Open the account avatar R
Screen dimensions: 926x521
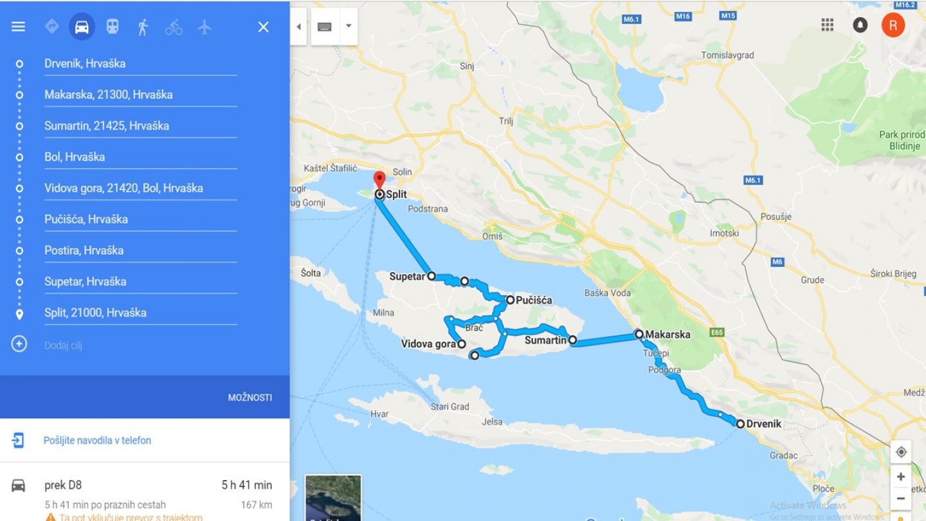[893, 25]
